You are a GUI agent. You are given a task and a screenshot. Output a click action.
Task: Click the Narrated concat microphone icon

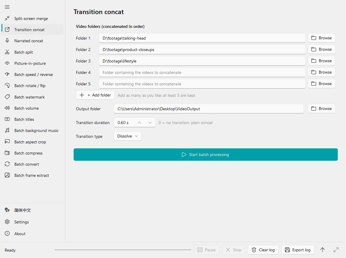pos(7,41)
